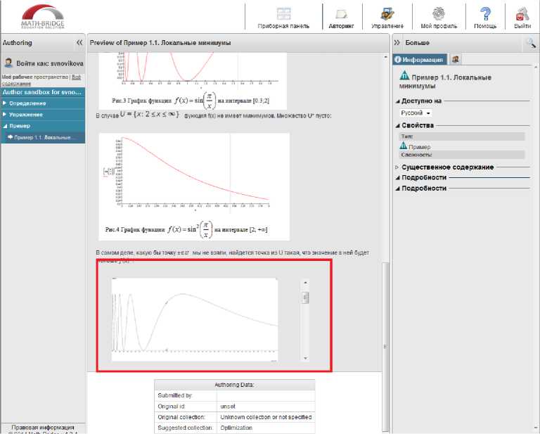Click the user avatar icon beside Войти как
This screenshot has width=540, height=434.
[8, 63]
